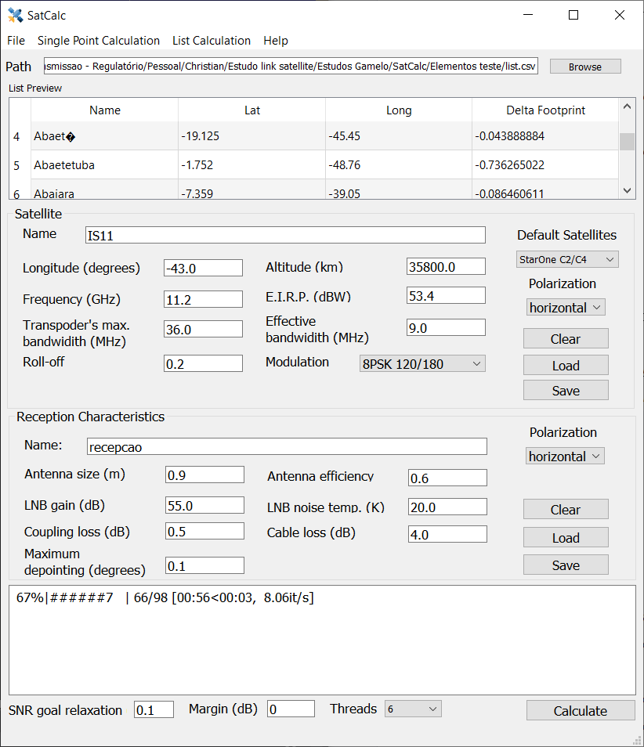Click the Altitude (km) field
Screen dimensions: 644x747
coord(446,266)
